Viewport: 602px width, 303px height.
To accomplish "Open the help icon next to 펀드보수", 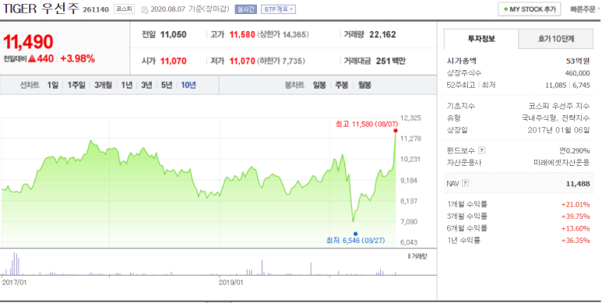I will [482, 150].
